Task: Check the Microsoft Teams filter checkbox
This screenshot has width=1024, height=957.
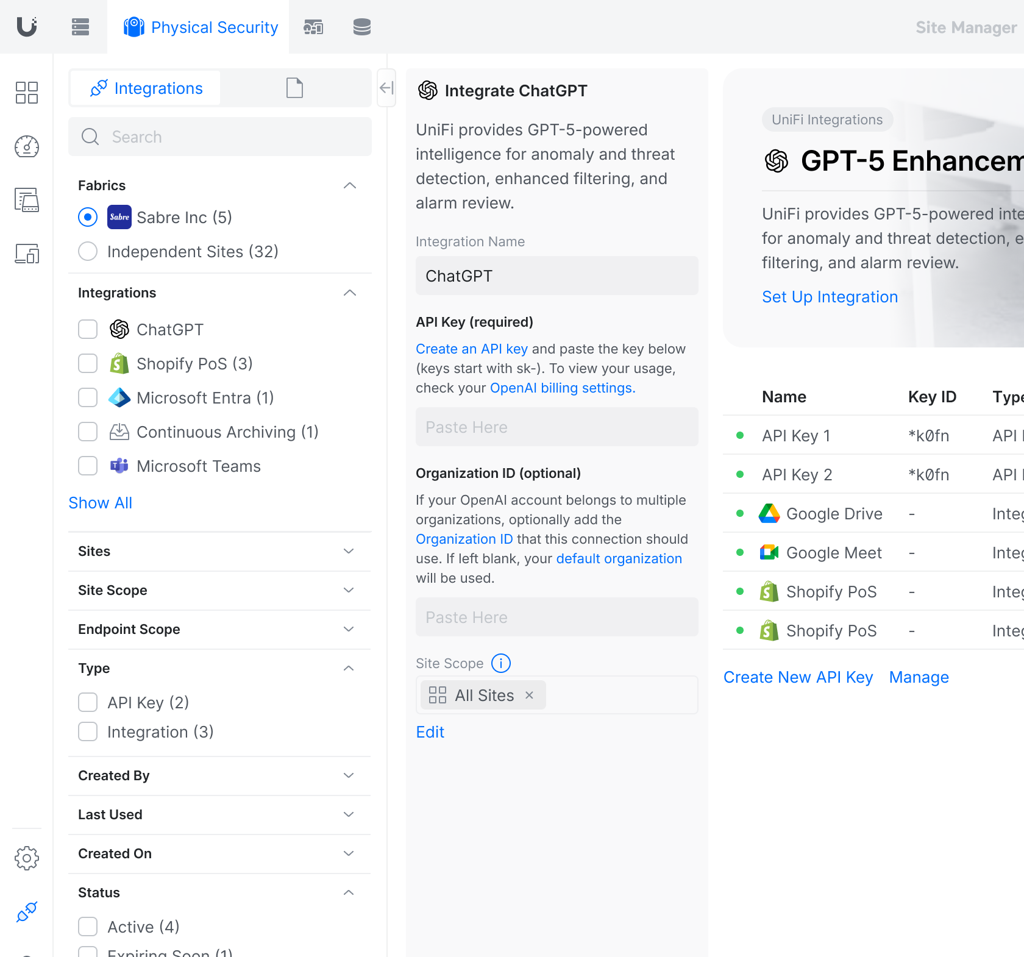Action: tap(88, 466)
